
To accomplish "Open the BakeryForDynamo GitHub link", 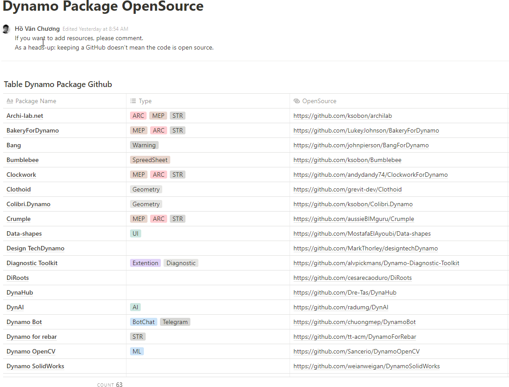I will pos(366,130).
